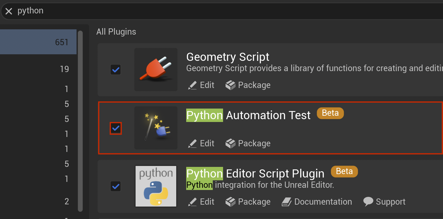Clear the python search with the X icon
The height and width of the screenshot is (219, 443).
click(x=8, y=11)
